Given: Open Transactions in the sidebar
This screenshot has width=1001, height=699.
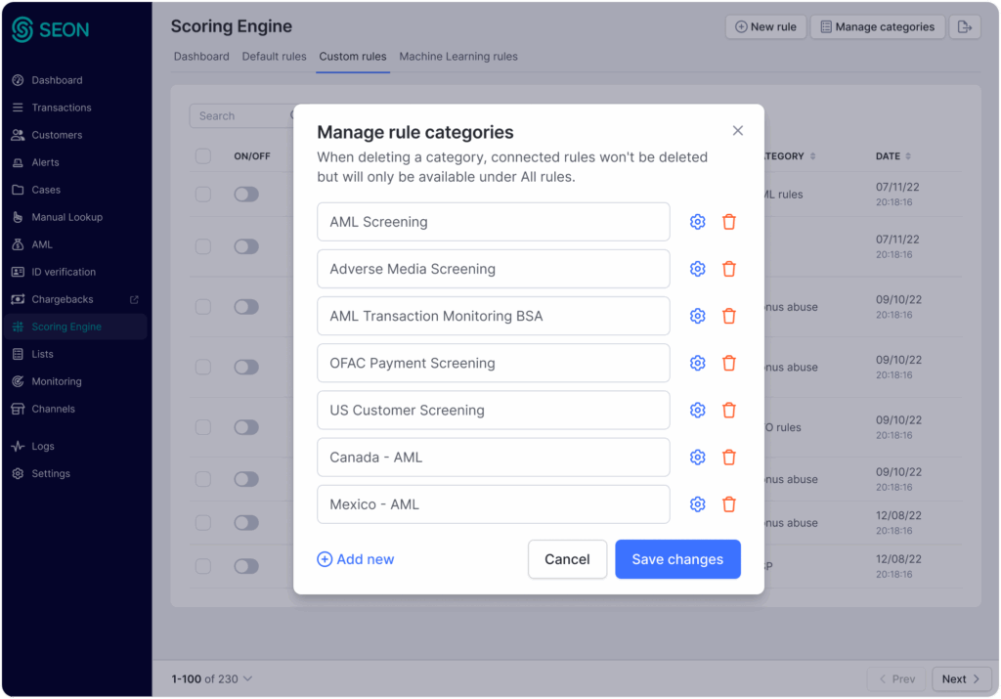Looking at the screenshot, I should (61, 108).
